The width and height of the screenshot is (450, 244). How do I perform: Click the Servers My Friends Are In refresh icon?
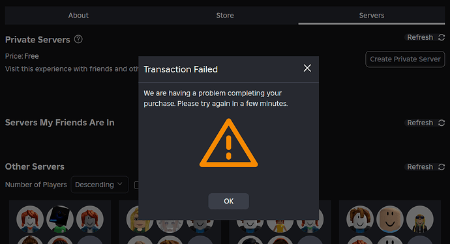pos(442,123)
